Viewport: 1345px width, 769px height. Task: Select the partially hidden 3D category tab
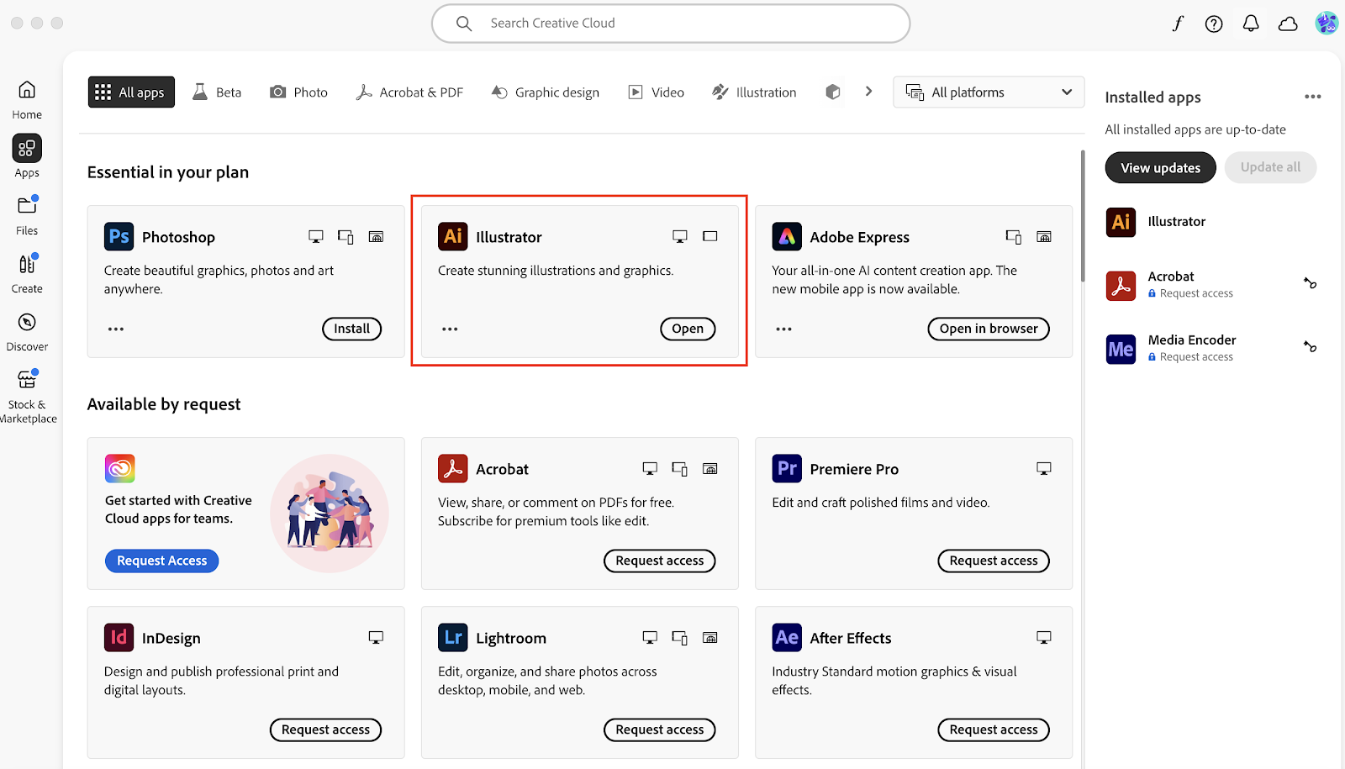click(x=833, y=92)
